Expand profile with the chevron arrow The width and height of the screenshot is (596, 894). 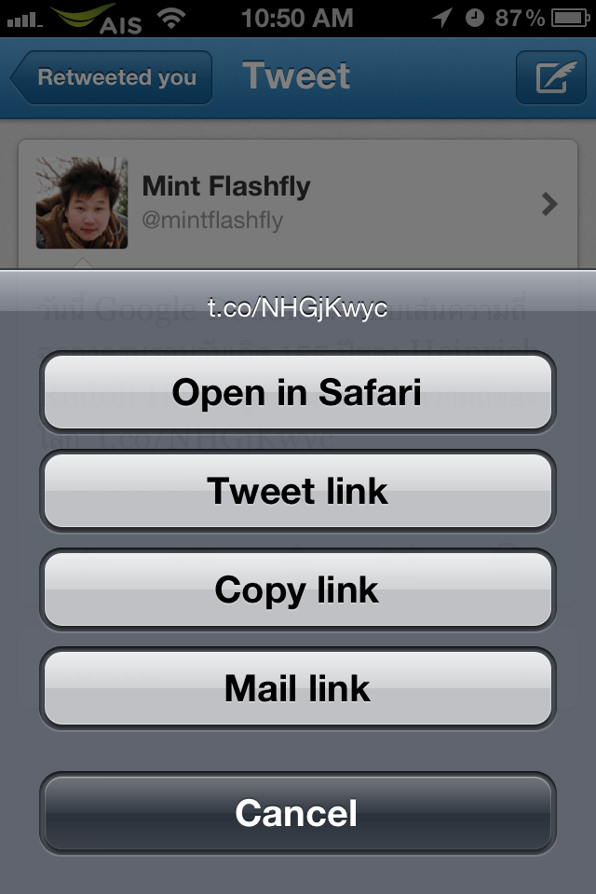tap(549, 204)
